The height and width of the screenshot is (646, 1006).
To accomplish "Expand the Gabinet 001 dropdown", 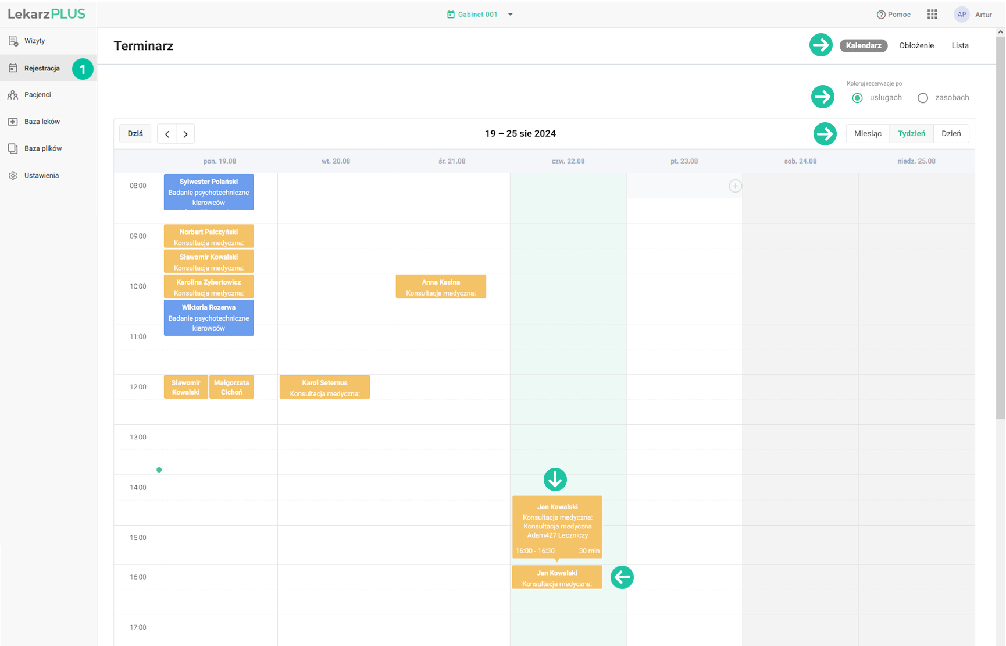I will point(510,15).
